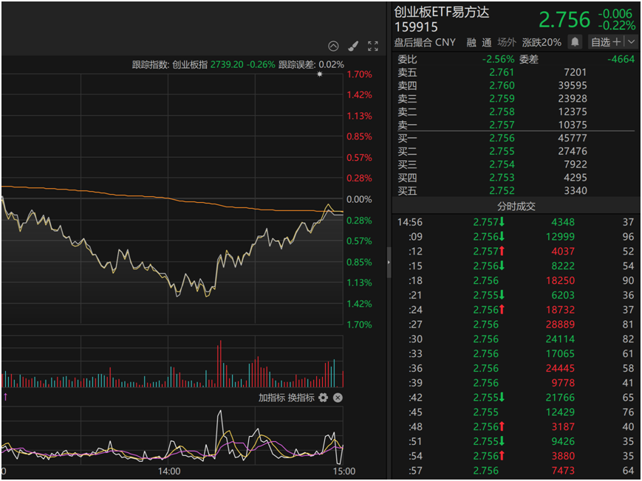642x481 pixels.
Task: Select 卖三 ask price 2.759
Action: [502, 99]
